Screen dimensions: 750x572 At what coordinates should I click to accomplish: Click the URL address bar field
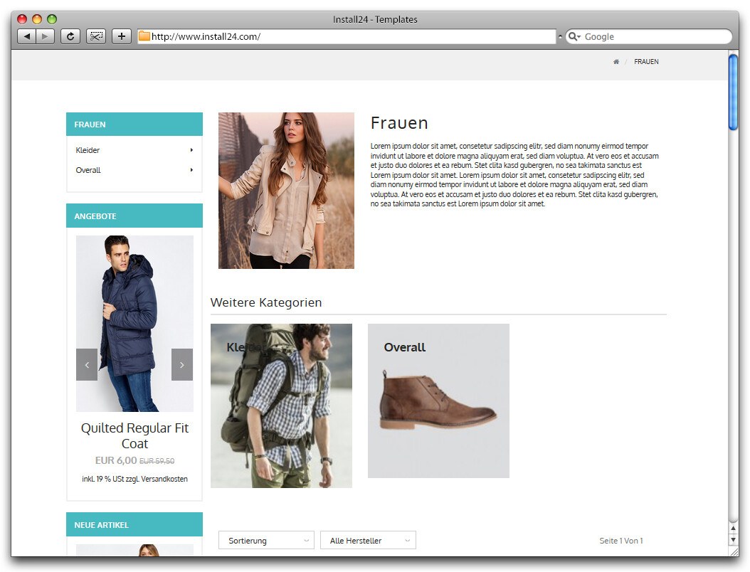pyautogui.click(x=349, y=37)
